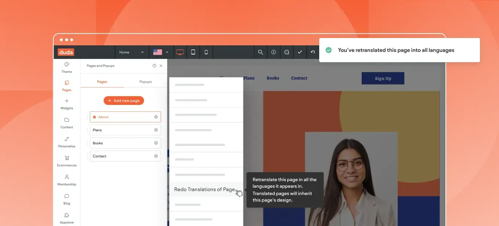Viewport: 499px width, 226px height.
Task: Open settings gear for Plans page
Action: tap(156, 130)
